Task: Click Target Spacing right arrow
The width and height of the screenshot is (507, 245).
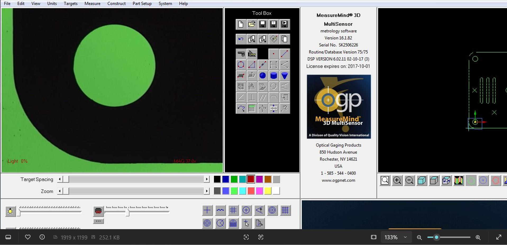Action: [x=207, y=179]
